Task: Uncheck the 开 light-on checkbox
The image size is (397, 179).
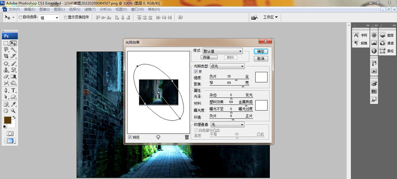Action: [x=196, y=72]
